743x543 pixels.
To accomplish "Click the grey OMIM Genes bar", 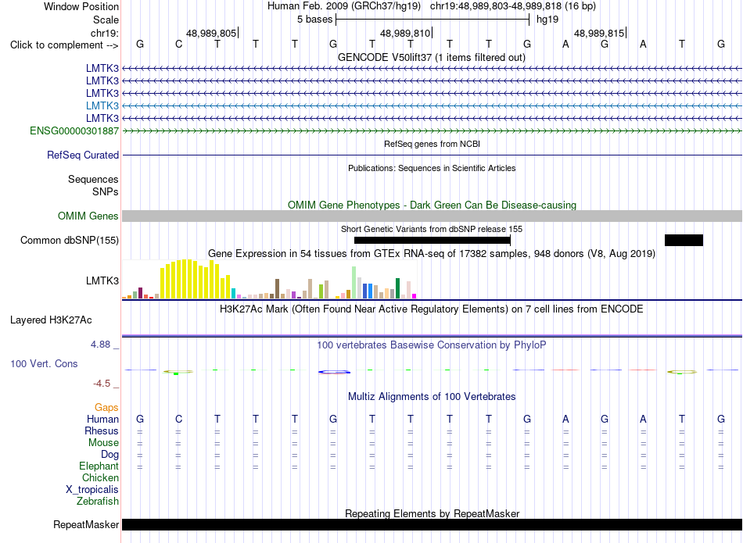I will pyautogui.click(x=433, y=216).
